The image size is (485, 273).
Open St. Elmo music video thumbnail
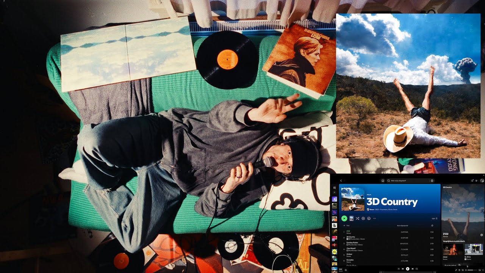(474, 249)
